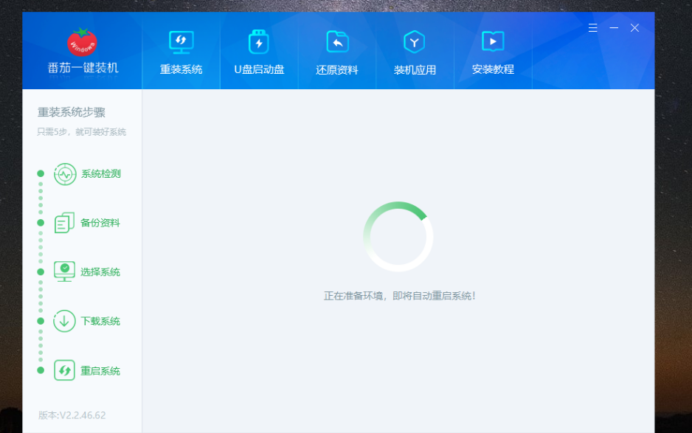Select the 重启系统 step label
The height and width of the screenshot is (433, 692).
100,371
